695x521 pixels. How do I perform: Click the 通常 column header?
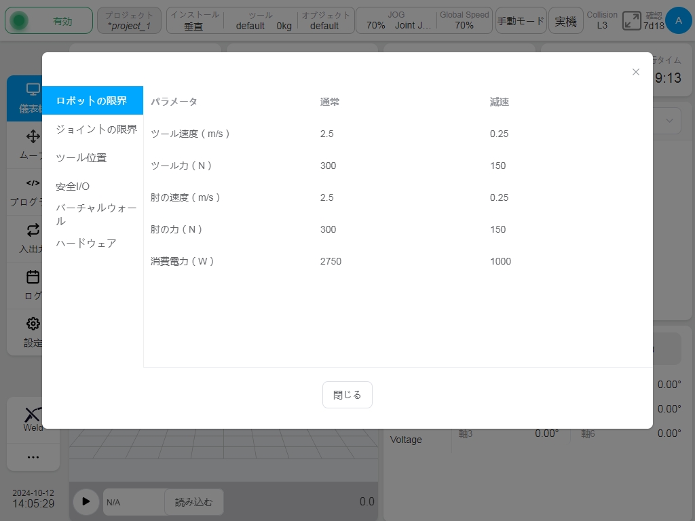click(330, 102)
